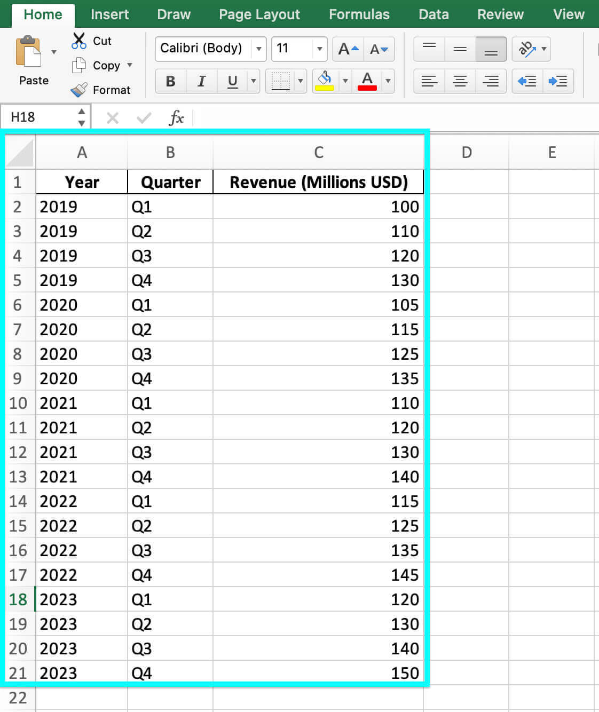Screen dimensions: 599x712
Task: Open the Page Layout tab
Action: [x=259, y=14]
